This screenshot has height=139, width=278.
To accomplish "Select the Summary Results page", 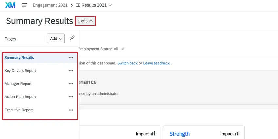I will tap(19, 58).
